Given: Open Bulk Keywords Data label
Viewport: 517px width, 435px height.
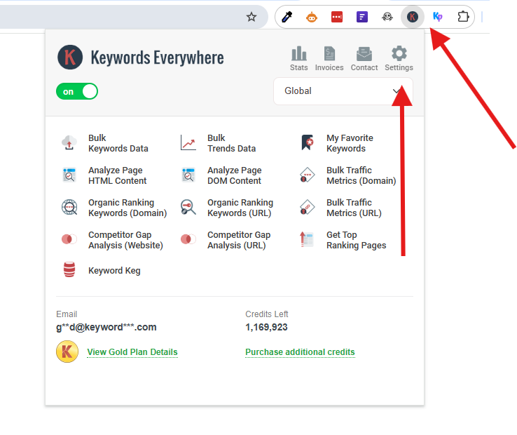Looking at the screenshot, I should (118, 143).
